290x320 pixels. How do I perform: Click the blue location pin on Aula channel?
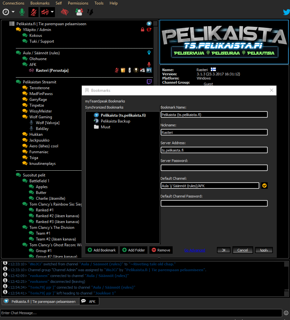149,53
